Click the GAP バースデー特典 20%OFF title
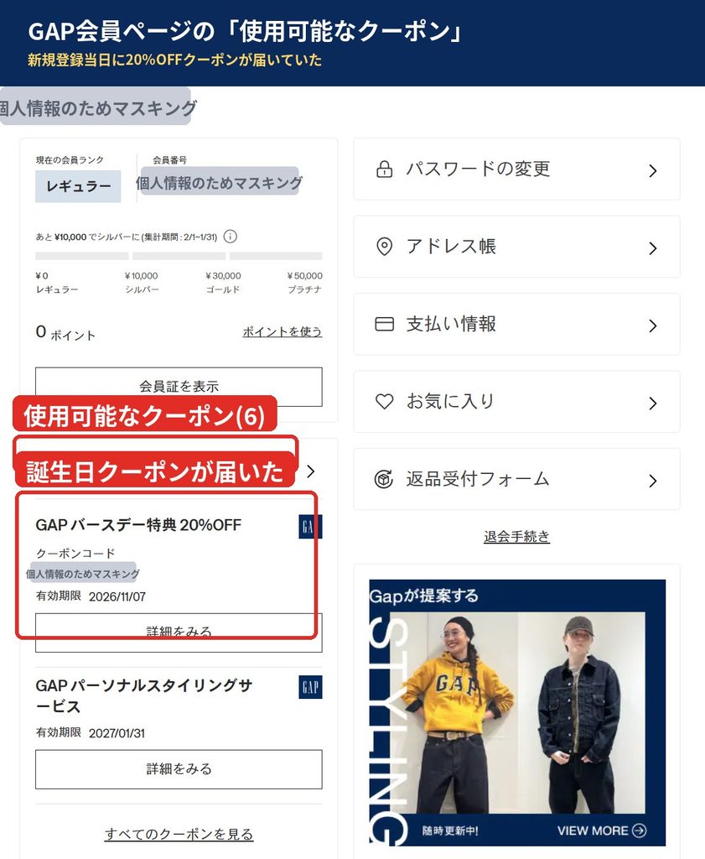The height and width of the screenshot is (859, 705). (138, 525)
